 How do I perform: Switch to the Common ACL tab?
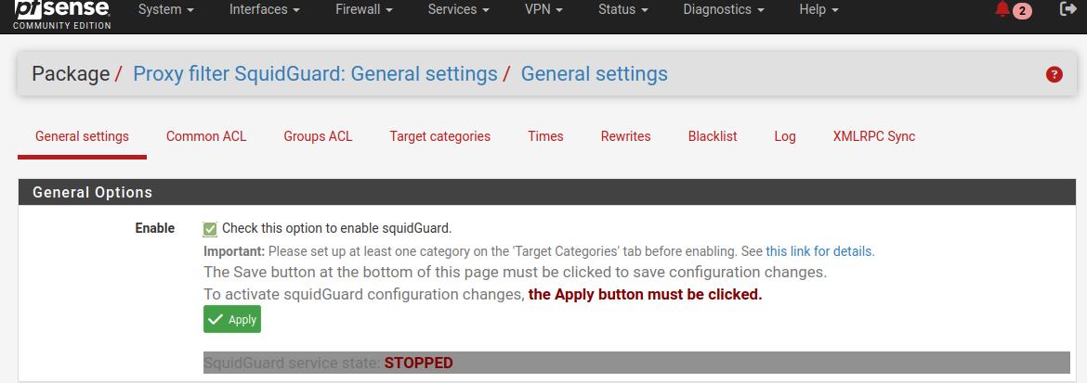pyautogui.click(x=206, y=136)
